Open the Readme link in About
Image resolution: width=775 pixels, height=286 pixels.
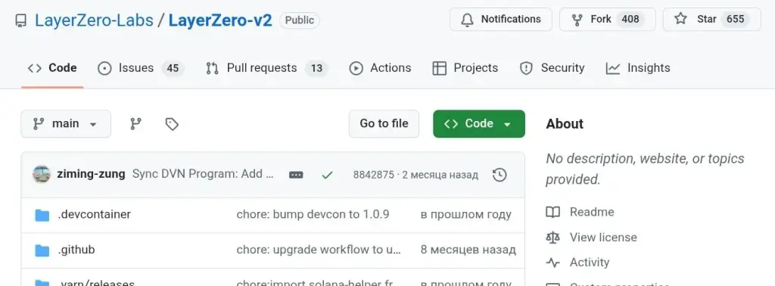click(592, 212)
